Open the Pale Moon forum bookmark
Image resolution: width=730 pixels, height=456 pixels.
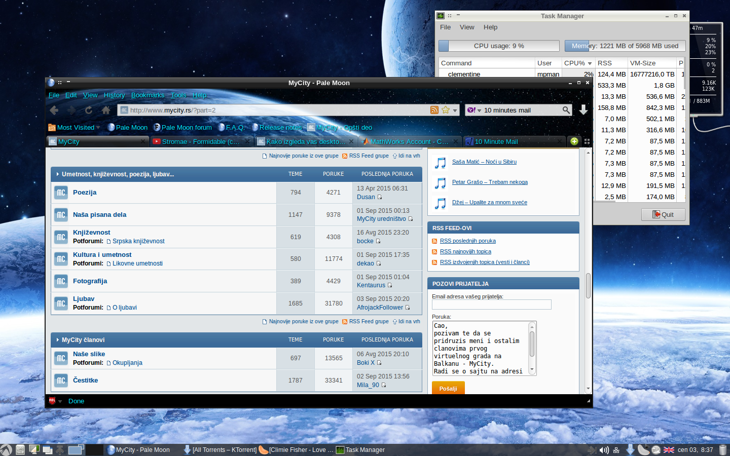pyautogui.click(x=182, y=127)
